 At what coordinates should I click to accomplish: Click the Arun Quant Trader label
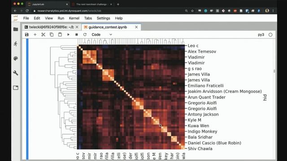click(x=207, y=97)
